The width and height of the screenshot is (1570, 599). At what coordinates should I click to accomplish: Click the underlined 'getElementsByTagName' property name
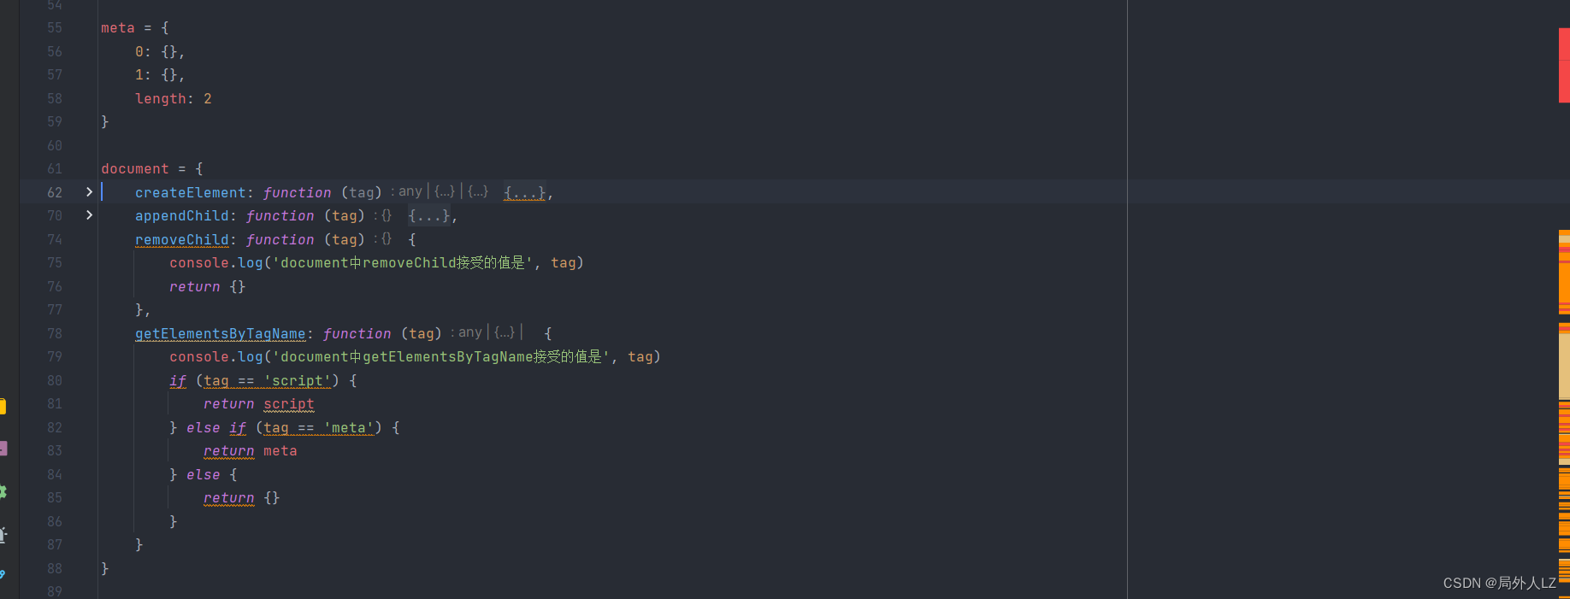pyautogui.click(x=221, y=334)
